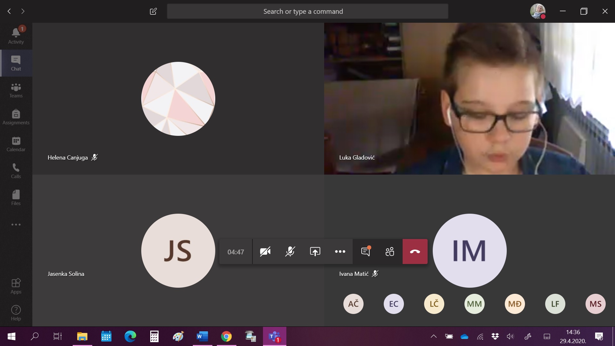The height and width of the screenshot is (346, 615).
Task: Open more actions in call toolbar
Action: pos(340,251)
